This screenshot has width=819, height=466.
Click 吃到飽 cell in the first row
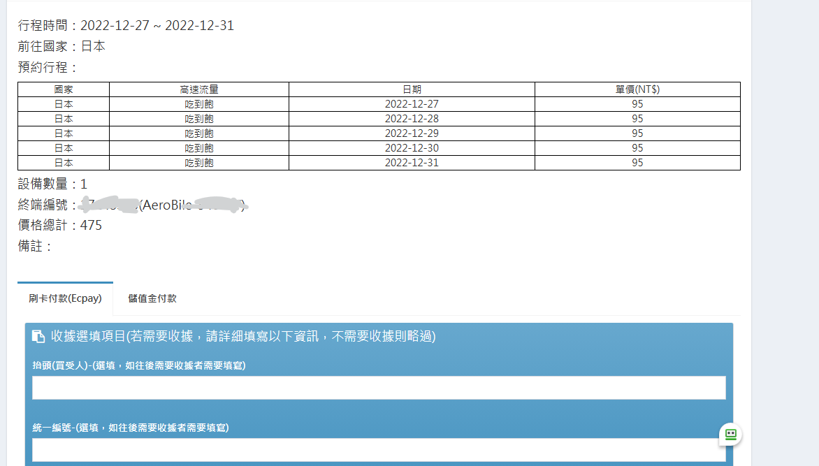(x=199, y=104)
